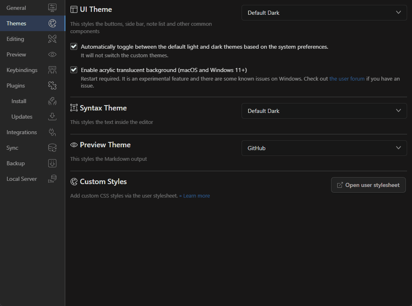The width and height of the screenshot is (412, 306).
Task: Click Open user stylesheet button
Action: tap(368, 185)
